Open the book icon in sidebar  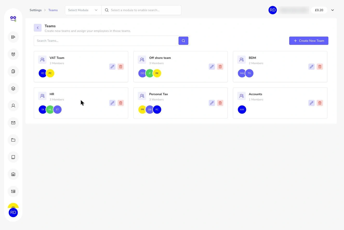click(13, 157)
